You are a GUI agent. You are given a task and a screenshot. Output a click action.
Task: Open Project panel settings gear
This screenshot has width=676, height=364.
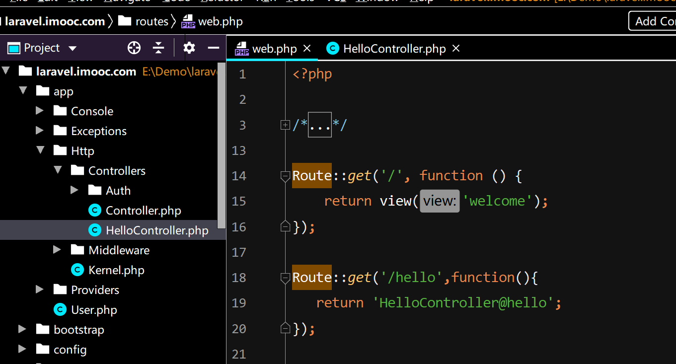click(189, 48)
